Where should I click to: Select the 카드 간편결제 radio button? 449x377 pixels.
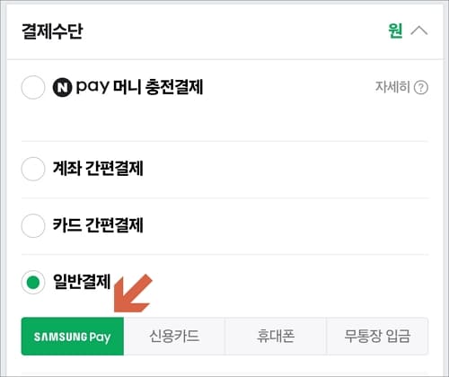(33, 225)
